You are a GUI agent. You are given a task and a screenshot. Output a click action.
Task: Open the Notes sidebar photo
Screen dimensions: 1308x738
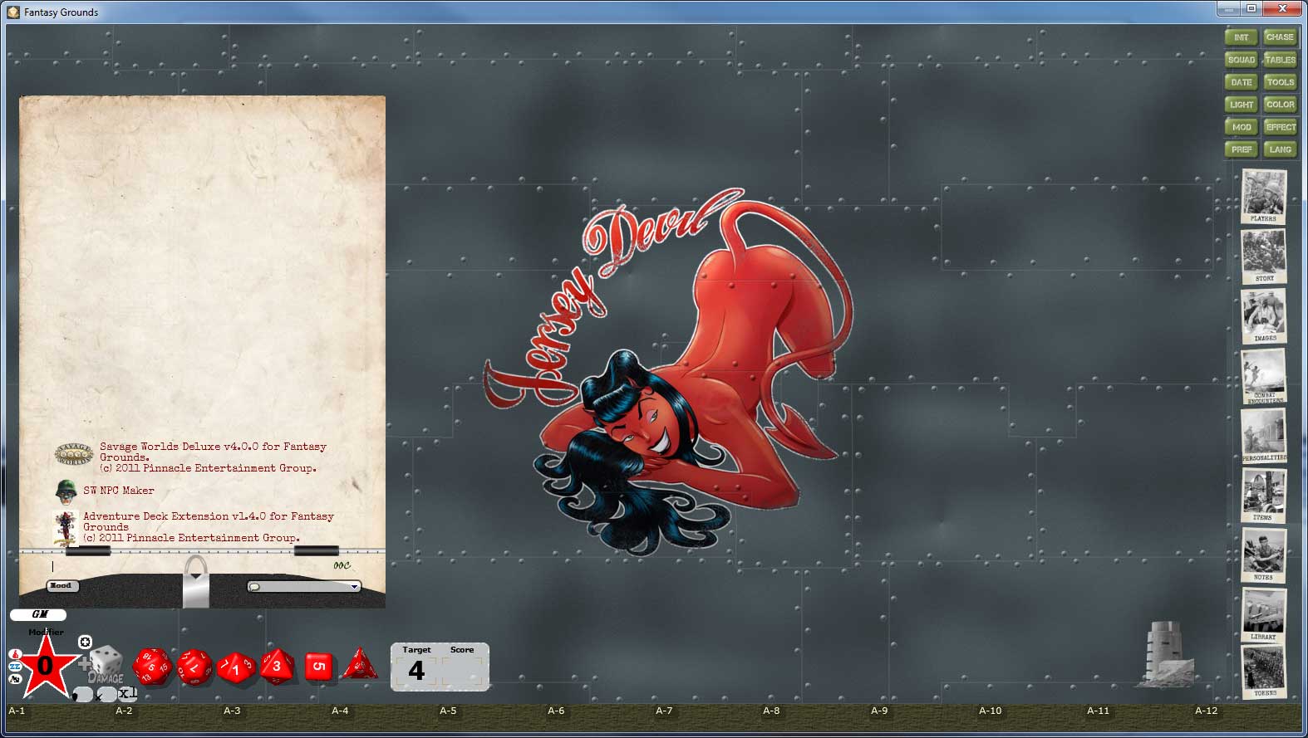click(1263, 555)
